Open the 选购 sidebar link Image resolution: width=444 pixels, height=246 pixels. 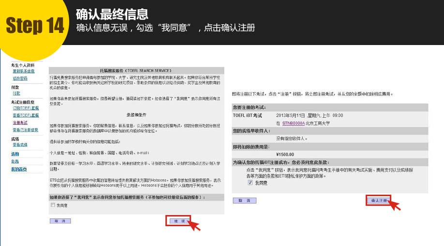(15, 154)
